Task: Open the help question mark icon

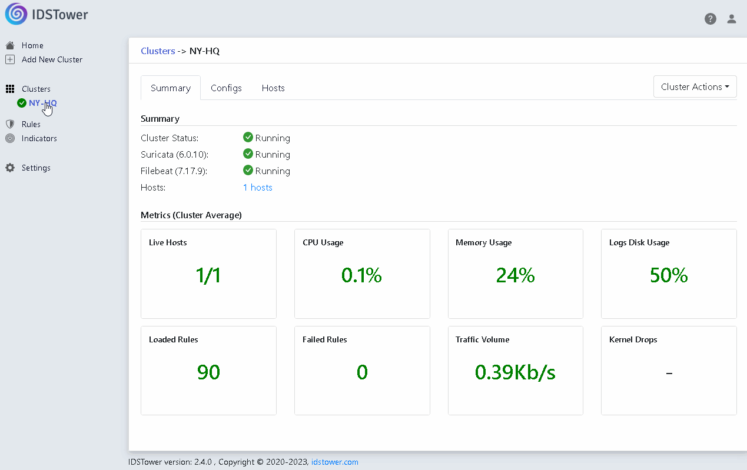Action: pos(711,19)
